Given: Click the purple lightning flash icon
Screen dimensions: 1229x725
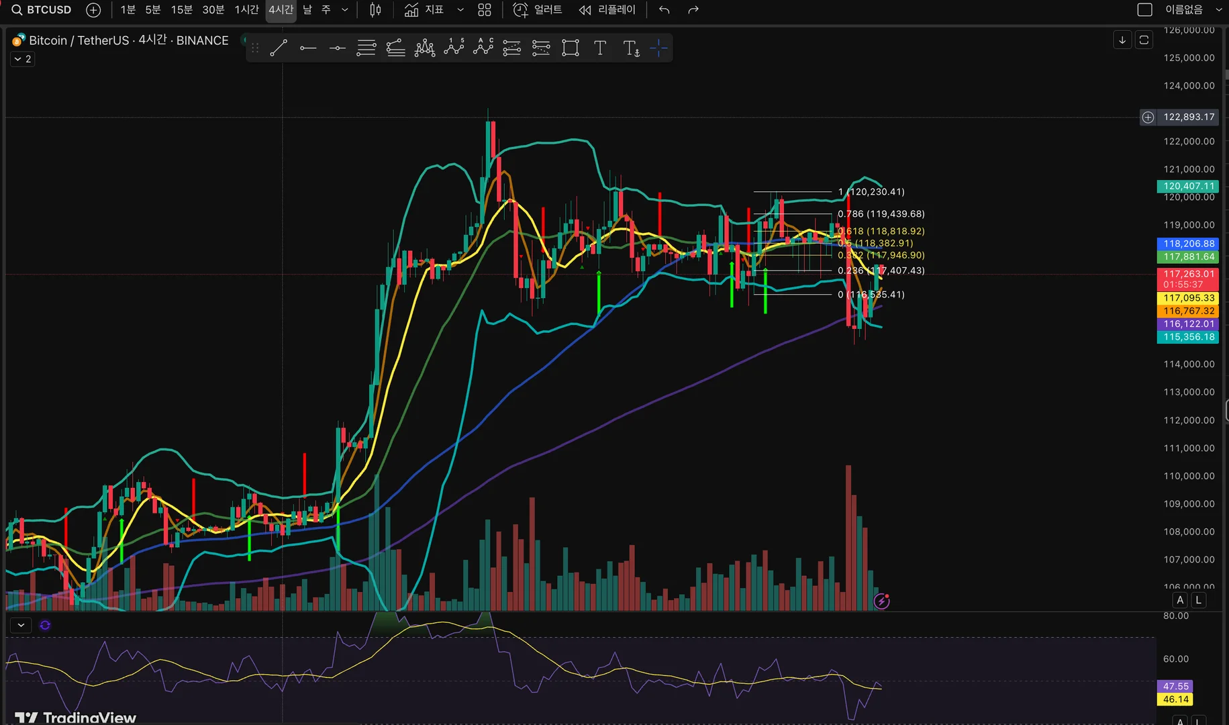Looking at the screenshot, I should pyautogui.click(x=882, y=601).
